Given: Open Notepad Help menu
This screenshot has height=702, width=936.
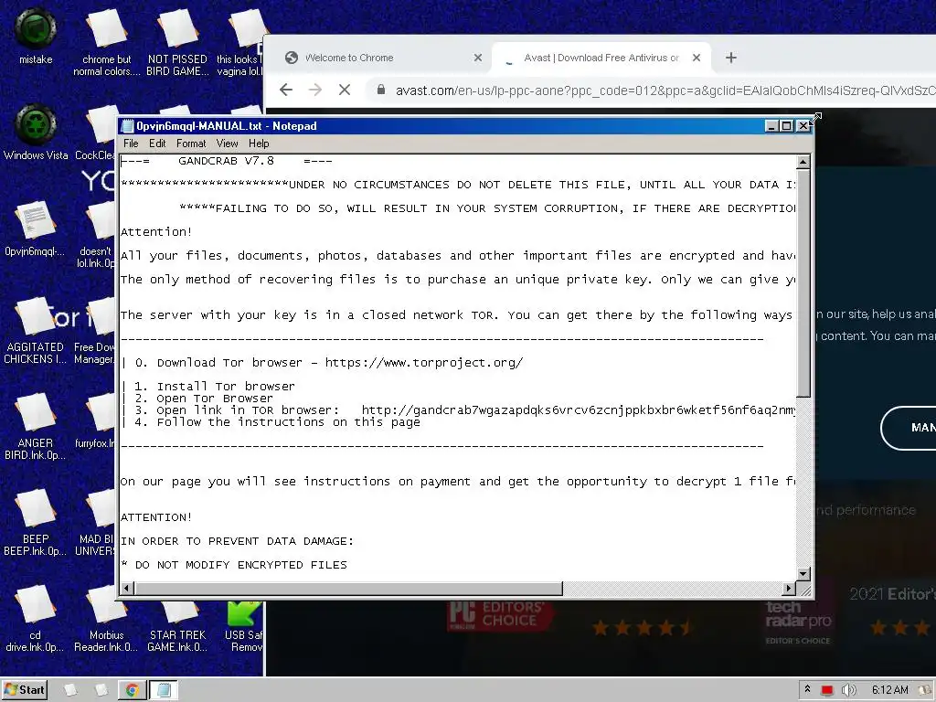Looking at the screenshot, I should (x=259, y=144).
